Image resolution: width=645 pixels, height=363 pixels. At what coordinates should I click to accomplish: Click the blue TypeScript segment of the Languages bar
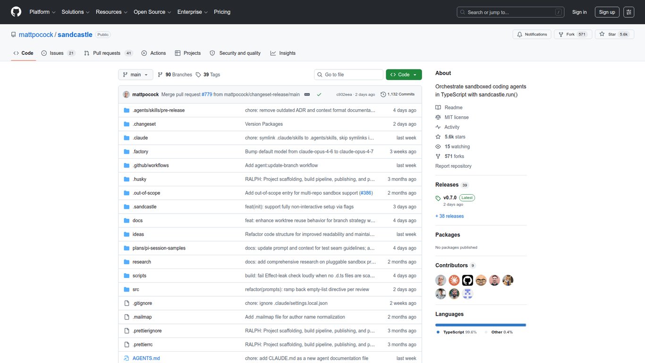[480, 325]
